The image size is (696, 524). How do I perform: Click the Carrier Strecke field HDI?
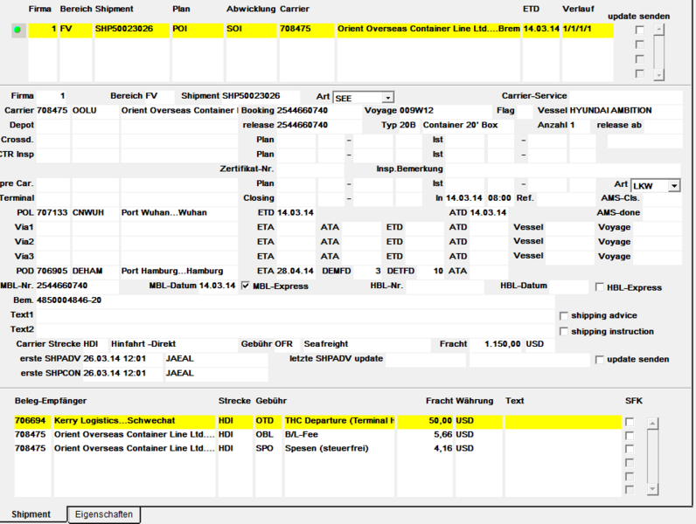point(95,344)
